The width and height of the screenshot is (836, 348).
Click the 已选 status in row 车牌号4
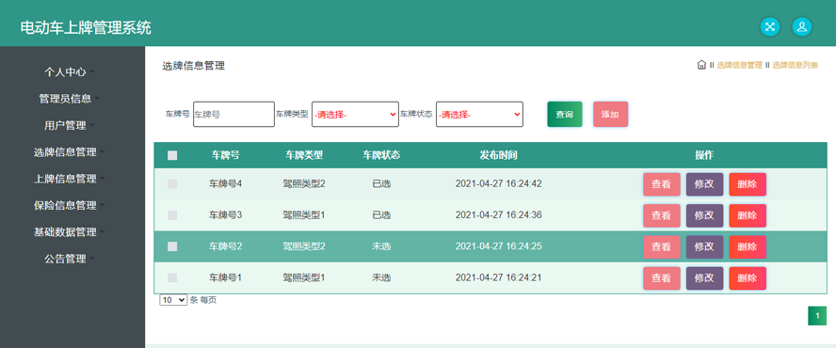[381, 183]
